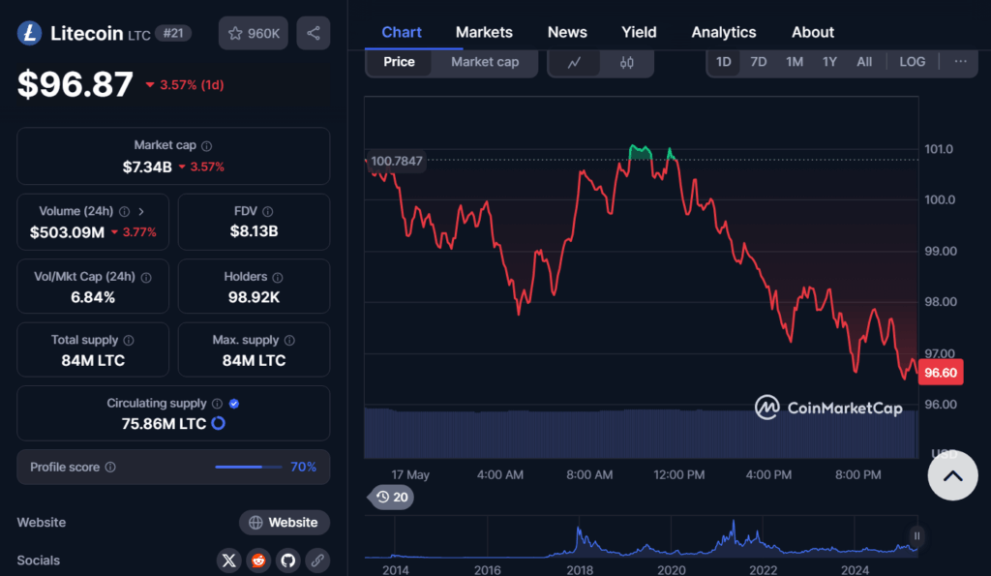Click the history 20 events badge

392,497
